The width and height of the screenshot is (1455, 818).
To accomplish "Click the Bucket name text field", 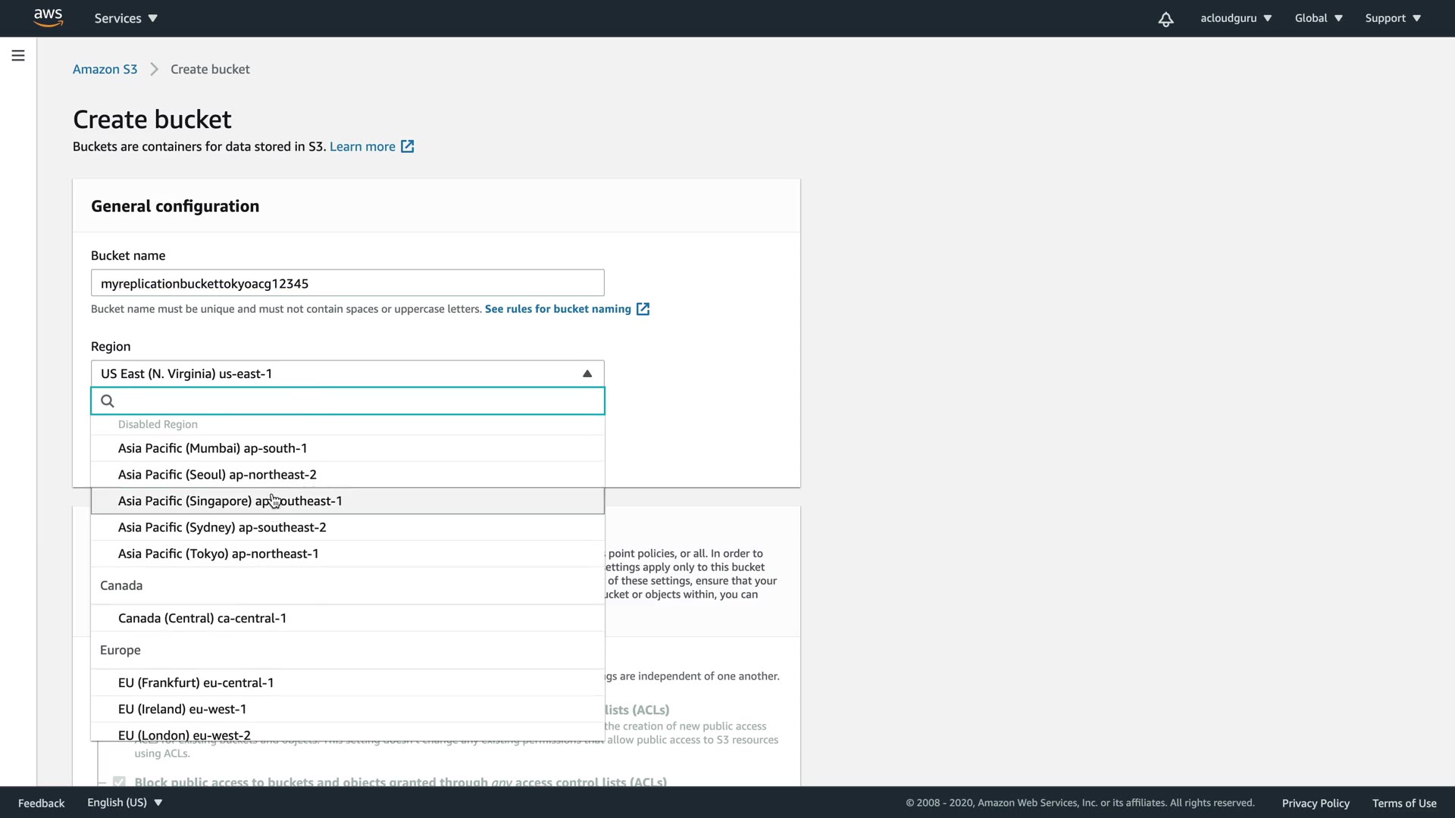I will [347, 283].
